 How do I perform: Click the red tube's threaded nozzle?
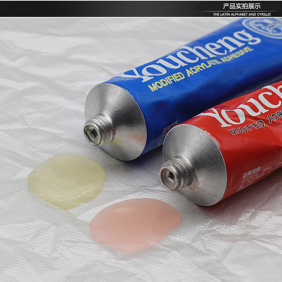pos(176,174)
